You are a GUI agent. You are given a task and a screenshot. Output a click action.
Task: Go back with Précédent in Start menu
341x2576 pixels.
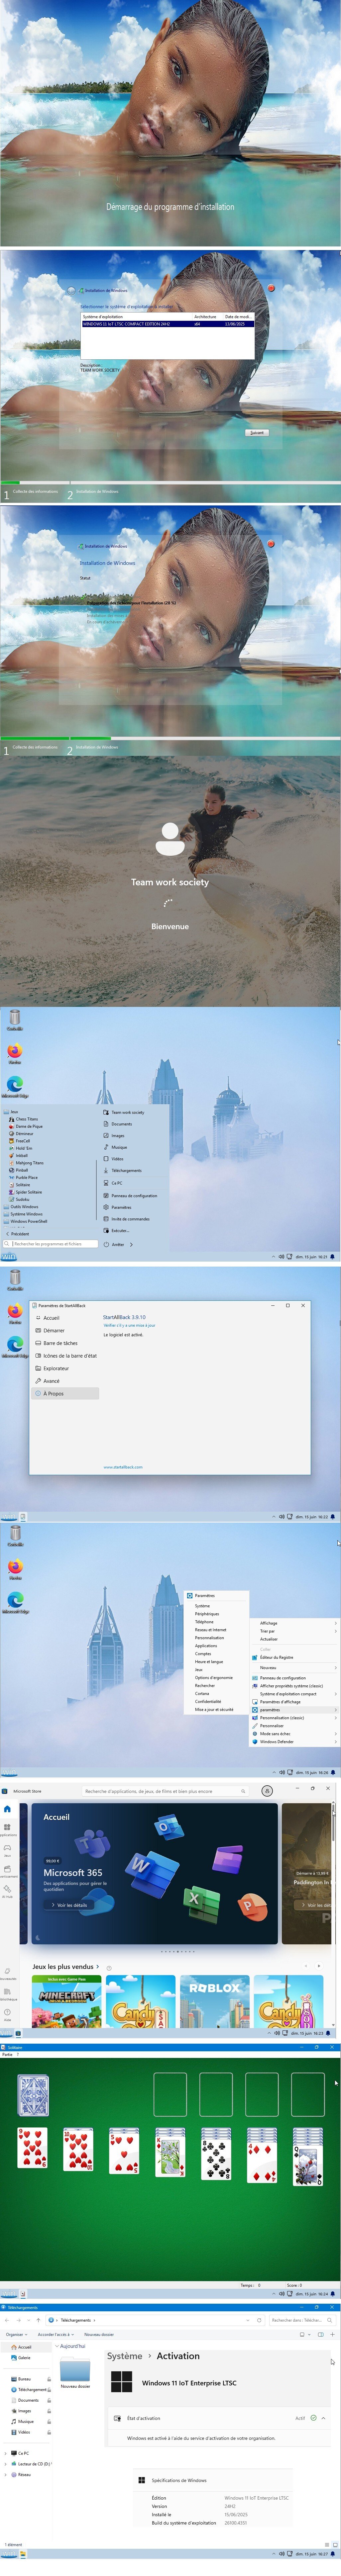click(18, 1234)
